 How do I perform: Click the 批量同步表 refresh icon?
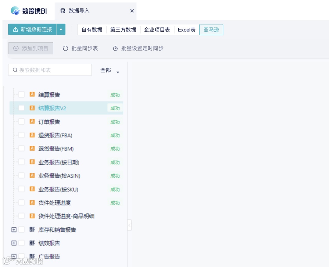coord(65,48)
